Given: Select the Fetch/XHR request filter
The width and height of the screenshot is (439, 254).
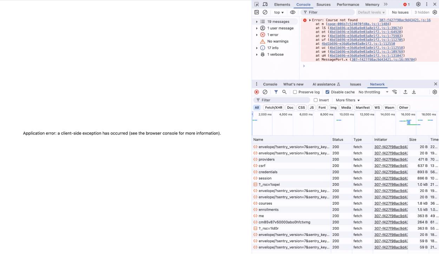Looking at the screenshot, I should tap(273, 107).
